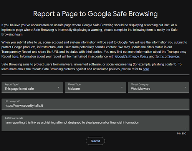Viewport: 192px width, 151px height.
Task: Click the Report a Page to Google Safe Browsing heading
Action: [x=95, y=14]
